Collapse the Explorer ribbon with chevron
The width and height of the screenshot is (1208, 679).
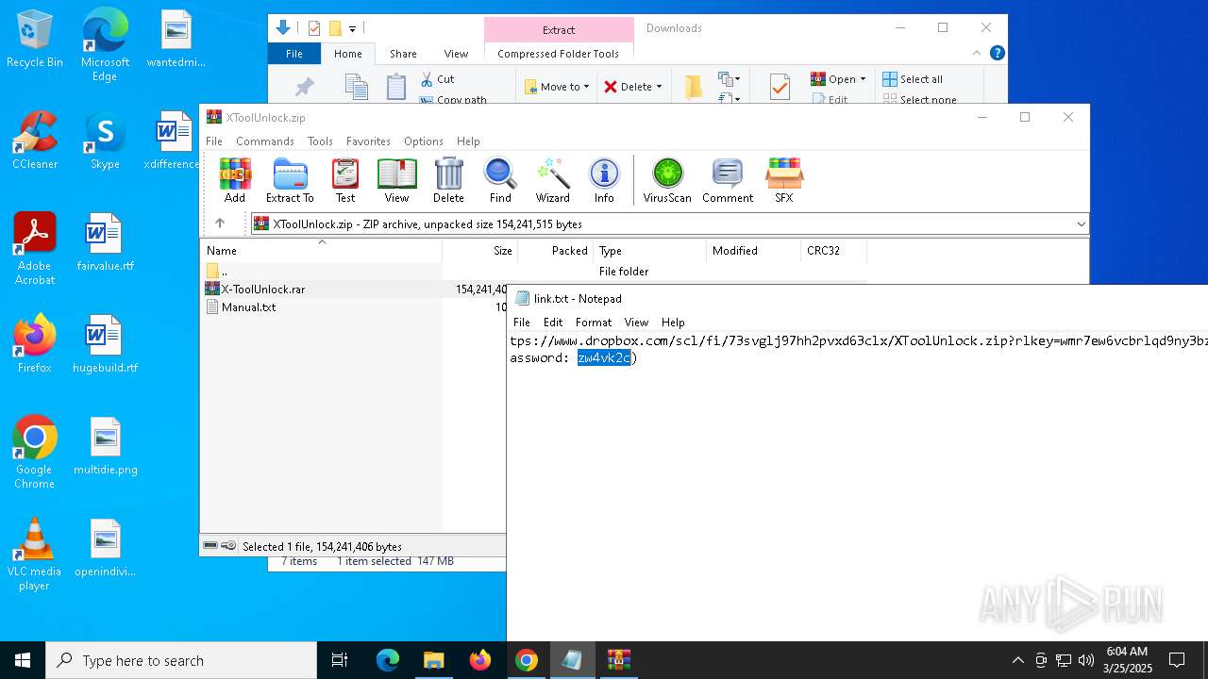pos(977,54)
